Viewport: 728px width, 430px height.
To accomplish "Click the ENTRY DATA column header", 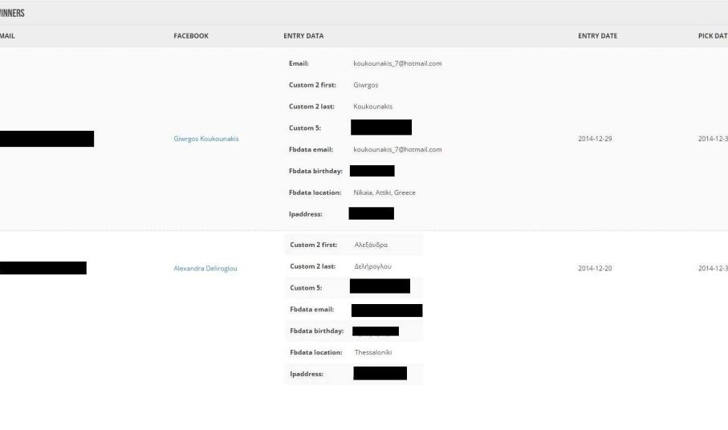I will 303,36.
